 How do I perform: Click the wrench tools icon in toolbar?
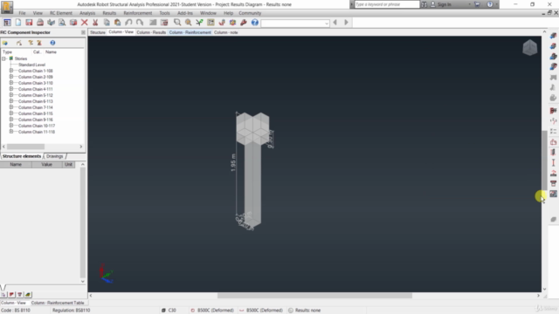(244, 23)
